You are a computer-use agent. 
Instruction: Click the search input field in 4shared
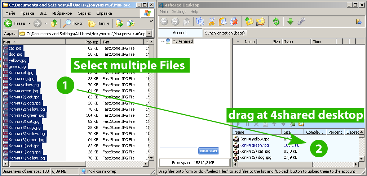[178, 151]
